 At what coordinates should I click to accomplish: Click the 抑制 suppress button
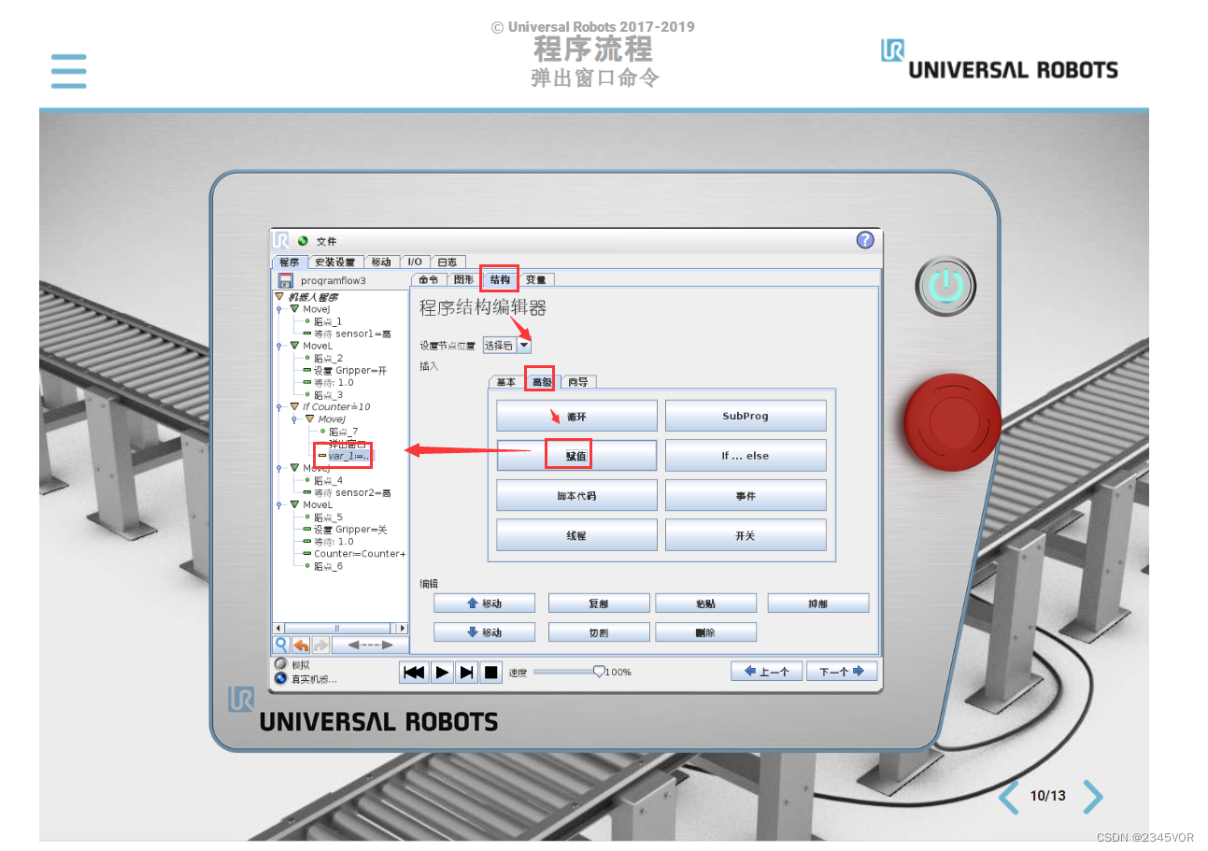(x=818, y=603)
